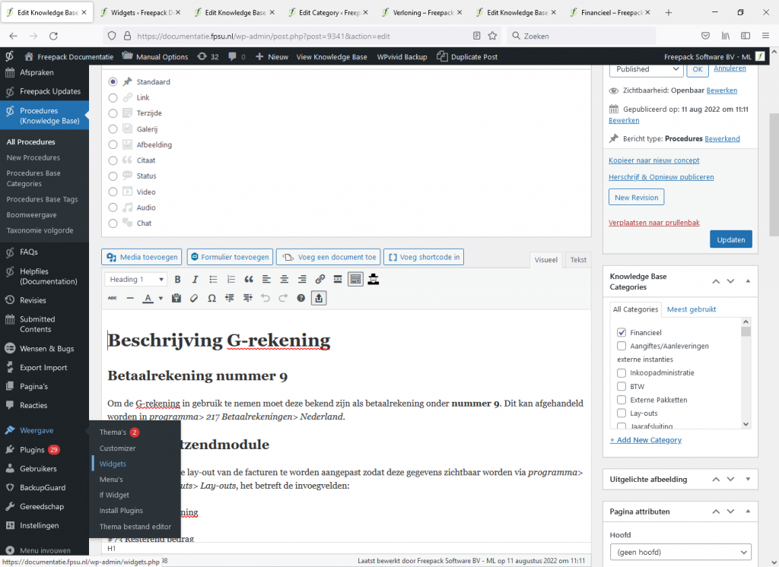Move Uitgelichte afbeelding panel down
The height and width of the screenshot is (567, 779).
point(730,479)
